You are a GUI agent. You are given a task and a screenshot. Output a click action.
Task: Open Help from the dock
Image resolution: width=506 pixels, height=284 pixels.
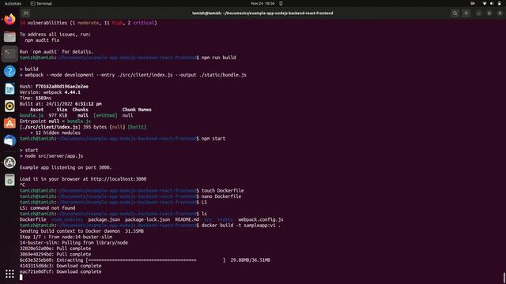9,71
